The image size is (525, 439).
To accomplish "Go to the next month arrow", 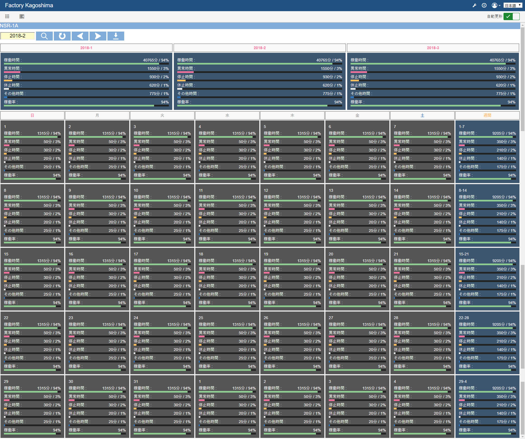I will coord(98,36).
